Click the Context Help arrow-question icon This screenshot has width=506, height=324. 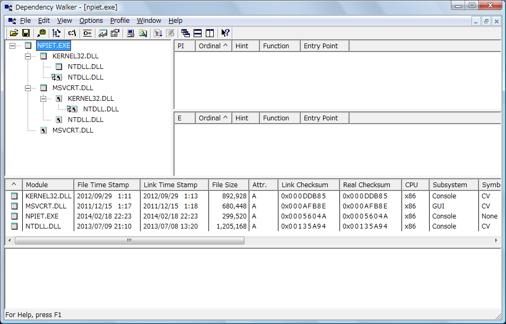coord(225,33)
